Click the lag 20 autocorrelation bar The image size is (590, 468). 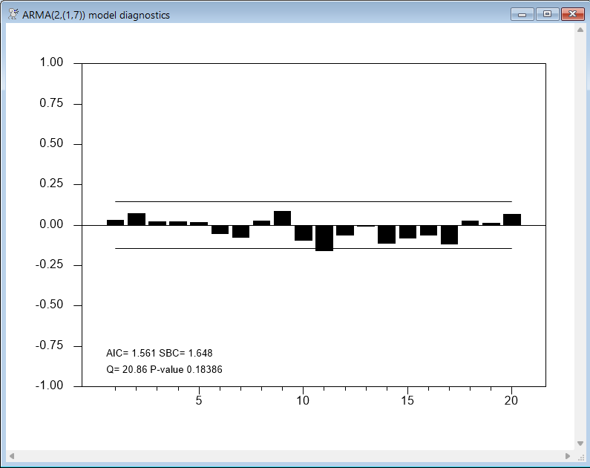tap(512, 219)
